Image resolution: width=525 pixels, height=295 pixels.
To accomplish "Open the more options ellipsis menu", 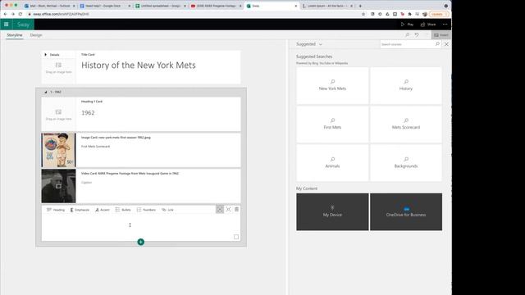I will [x=445, y=25].
